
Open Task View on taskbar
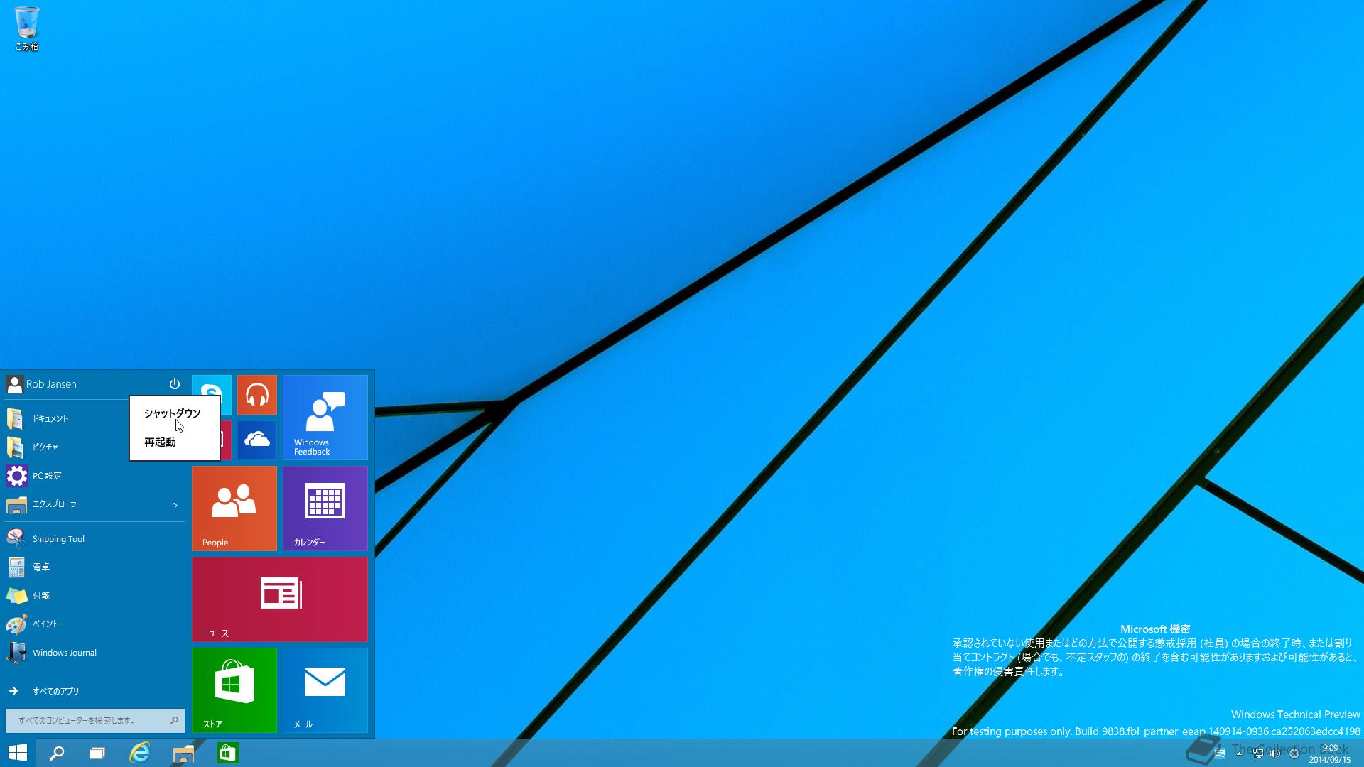[x=97, y=753]
